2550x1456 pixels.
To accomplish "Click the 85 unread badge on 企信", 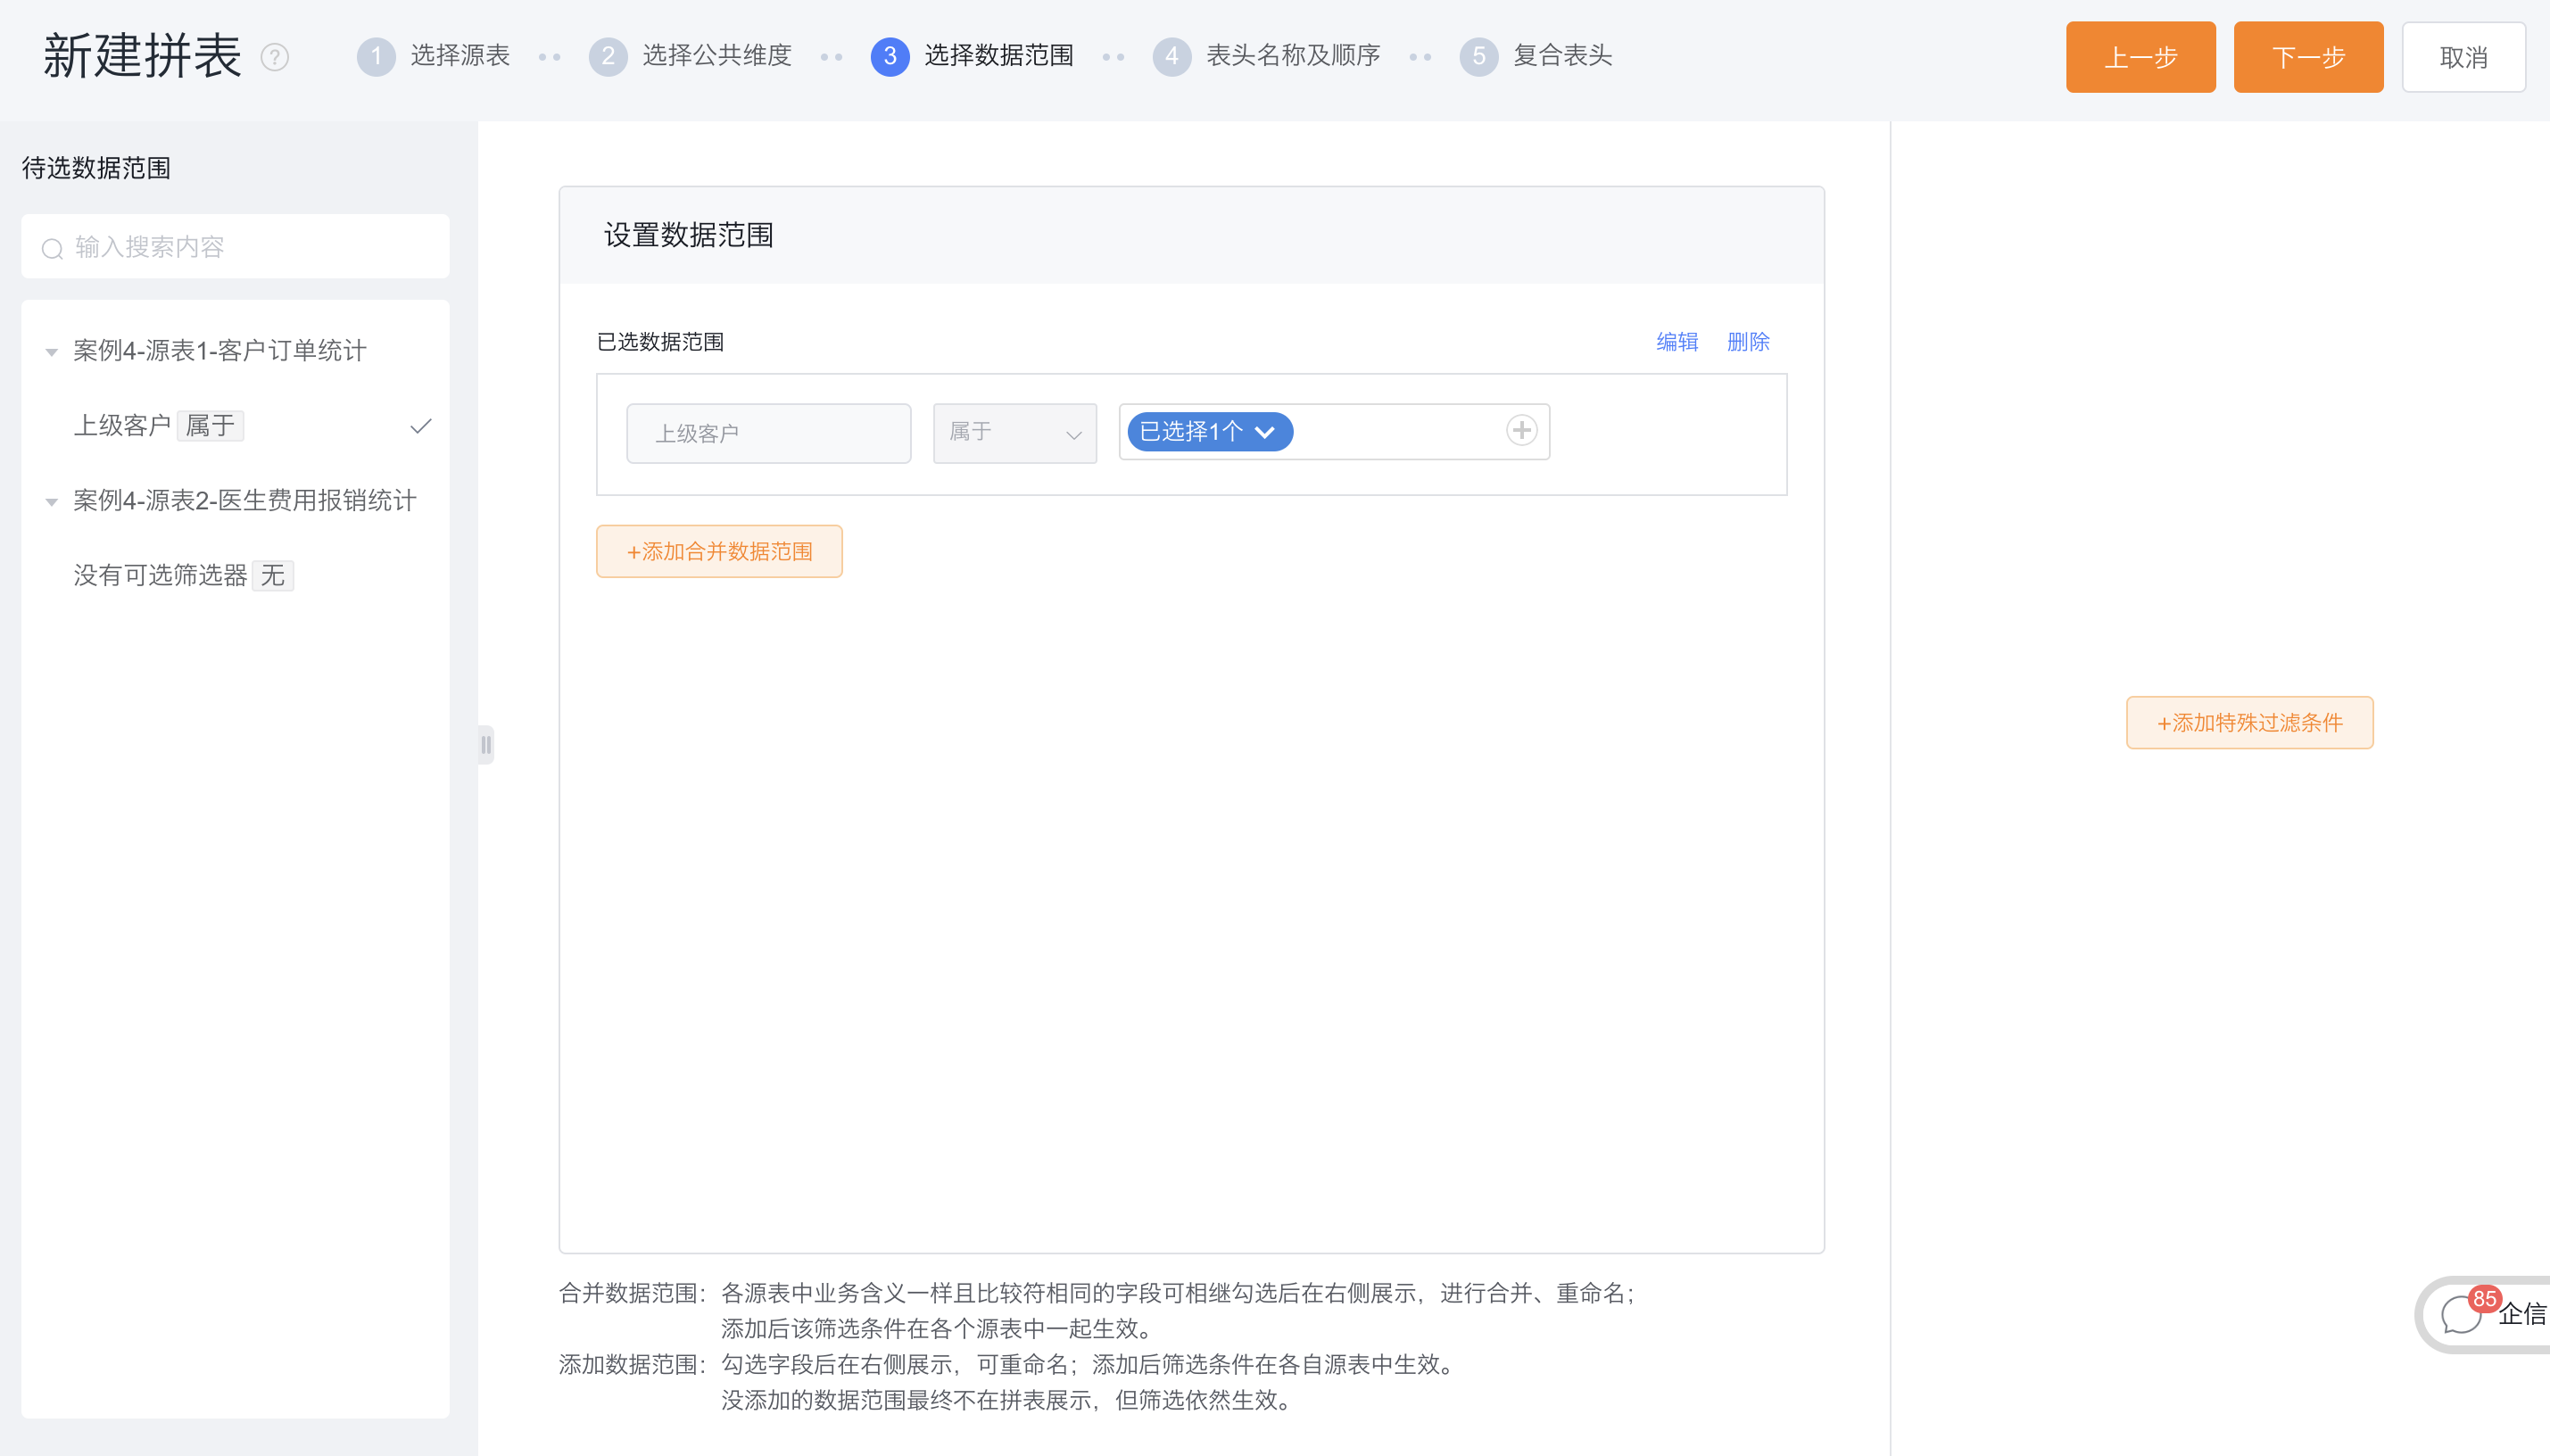I will tap(2484, 1299).
